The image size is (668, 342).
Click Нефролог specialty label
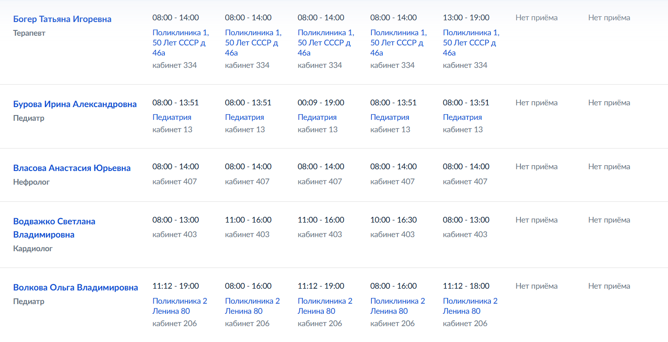point(31,182)
